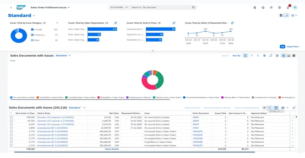The height and width of the screenshot is (158, 305).
Task: Open table Settings gear icon
Action: pyautogui.click(x=276, y=108)
